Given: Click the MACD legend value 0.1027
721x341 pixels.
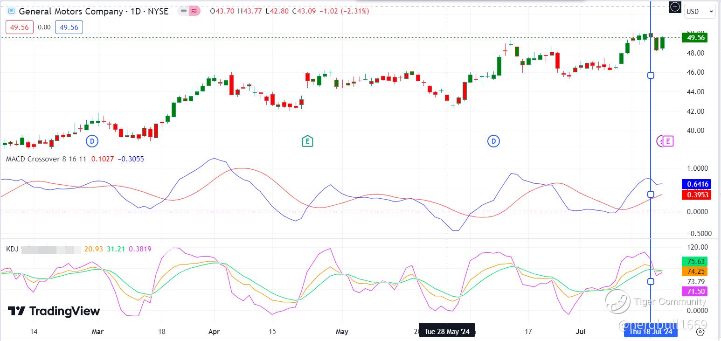Looking at the screenshot, I should [x=102, y=159].
